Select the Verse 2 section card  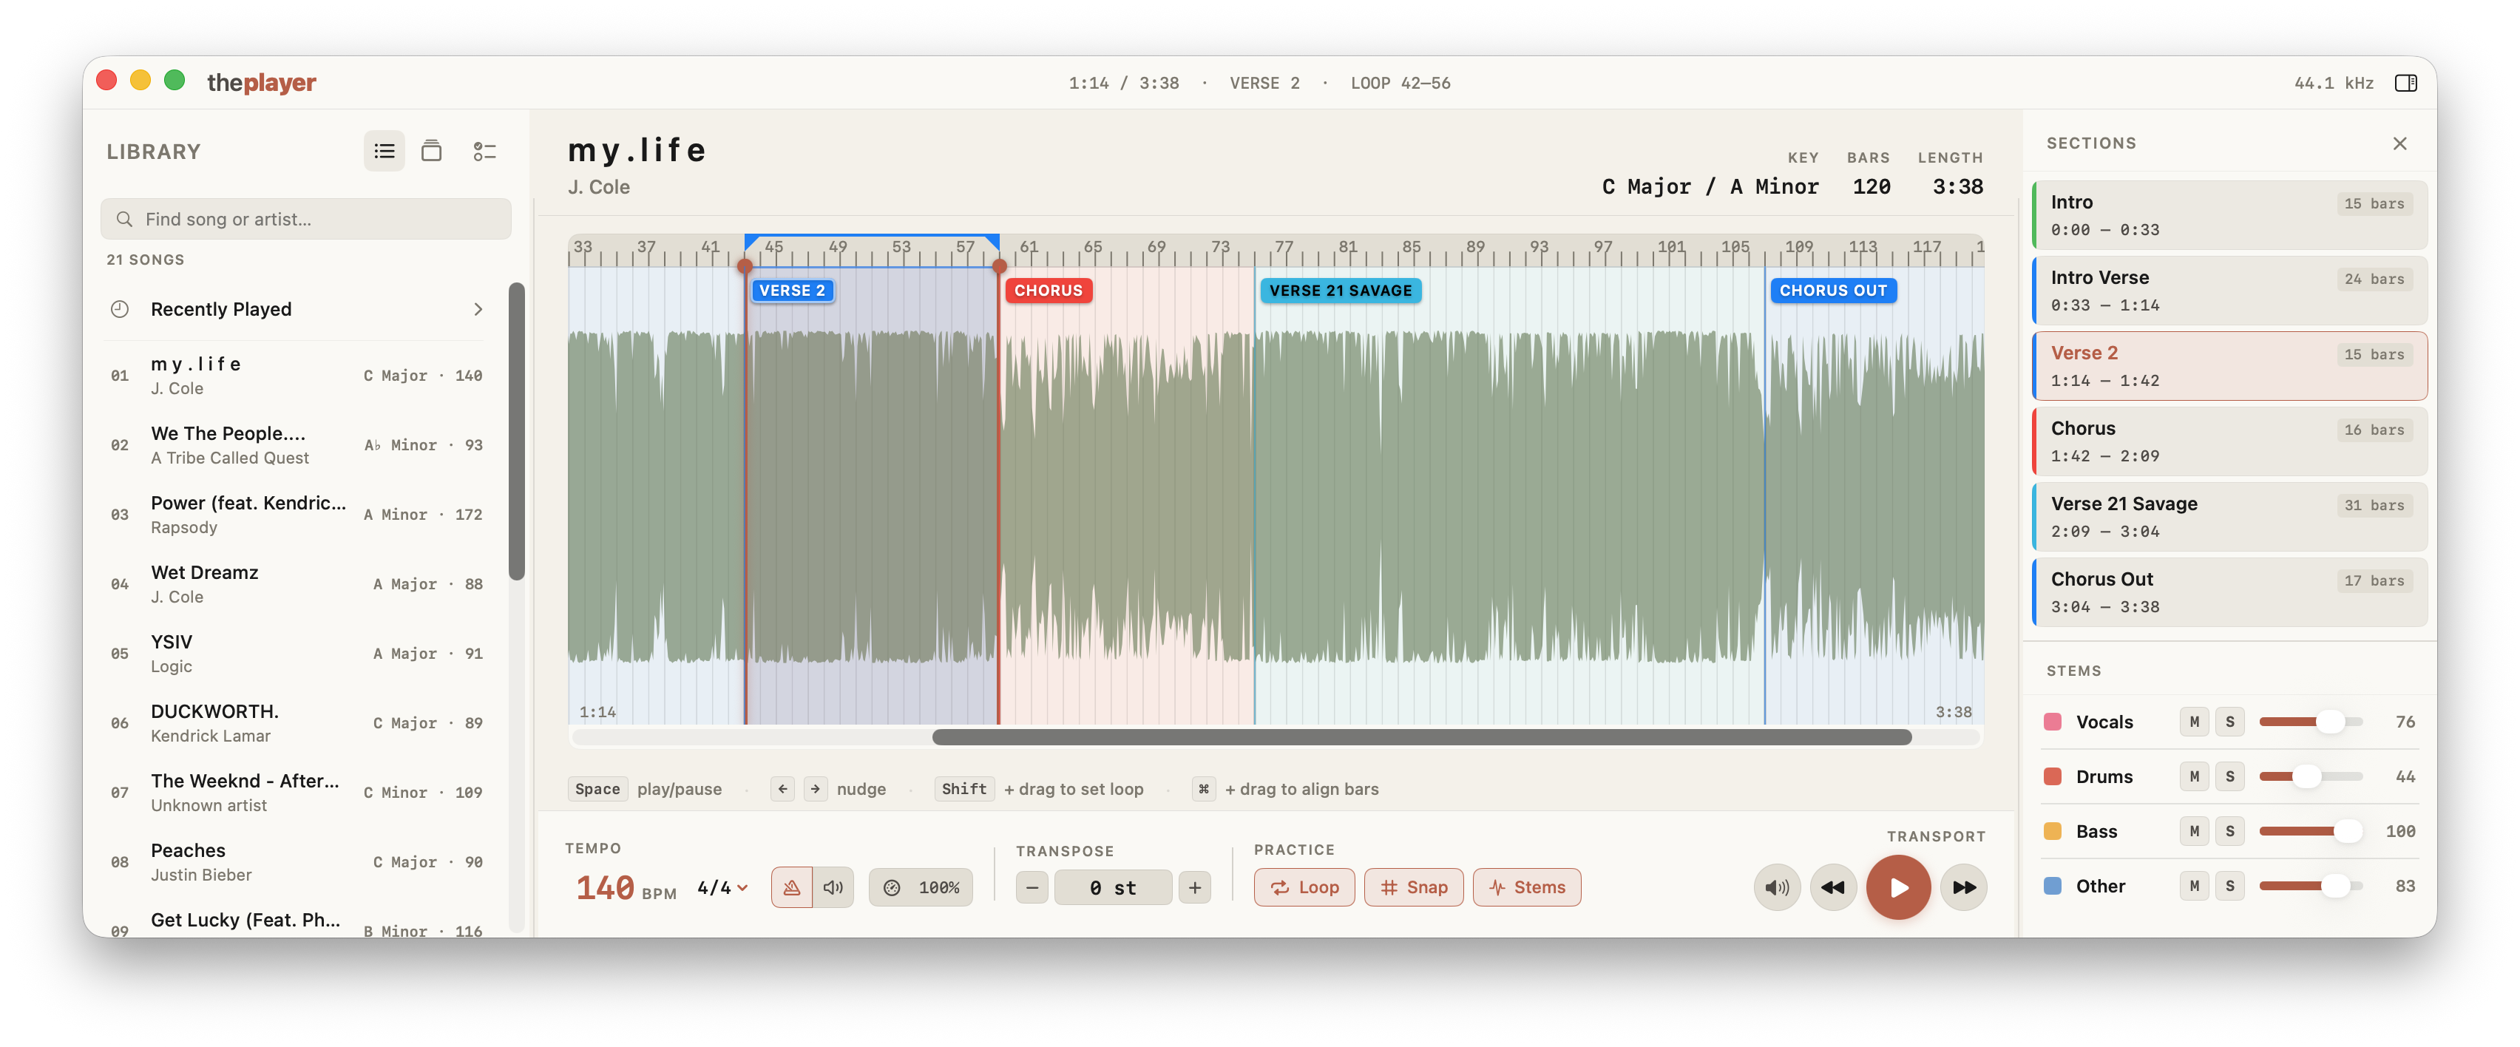point(2229,366)
